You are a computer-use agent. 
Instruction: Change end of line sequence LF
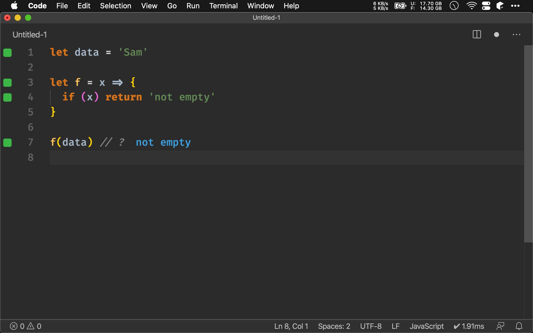tap(396, 326)
